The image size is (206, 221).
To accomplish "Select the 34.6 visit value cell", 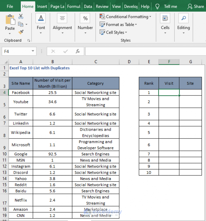I will [x=53, y=102].
